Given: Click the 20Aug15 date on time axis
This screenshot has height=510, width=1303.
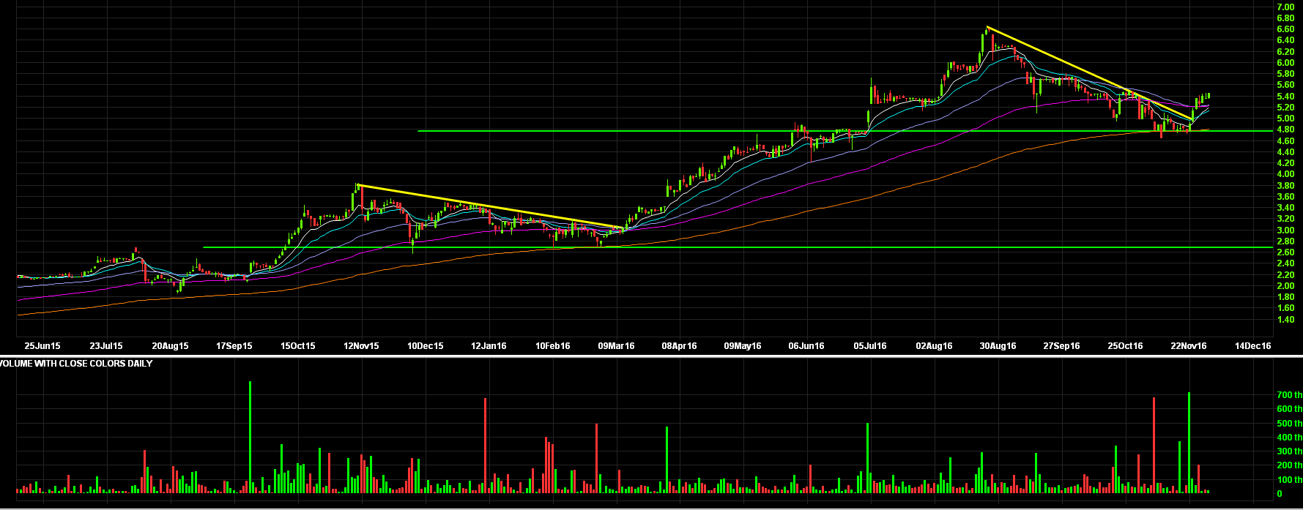Looking at the screenshot, I should (170, 346).
